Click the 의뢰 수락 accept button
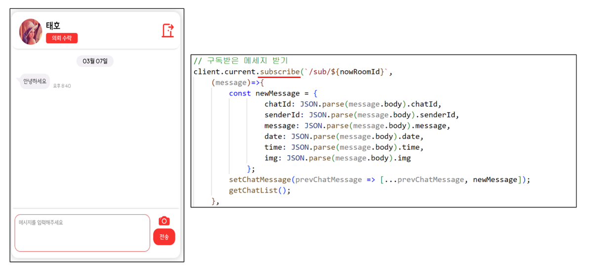589x273 pixels. click(x=62, y=39)
